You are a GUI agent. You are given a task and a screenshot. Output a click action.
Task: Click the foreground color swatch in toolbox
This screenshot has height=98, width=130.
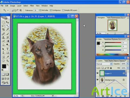tap(4, 66)
